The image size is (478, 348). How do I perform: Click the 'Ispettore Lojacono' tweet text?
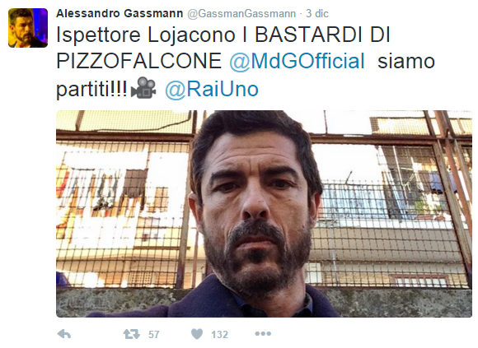click(146, 35)
